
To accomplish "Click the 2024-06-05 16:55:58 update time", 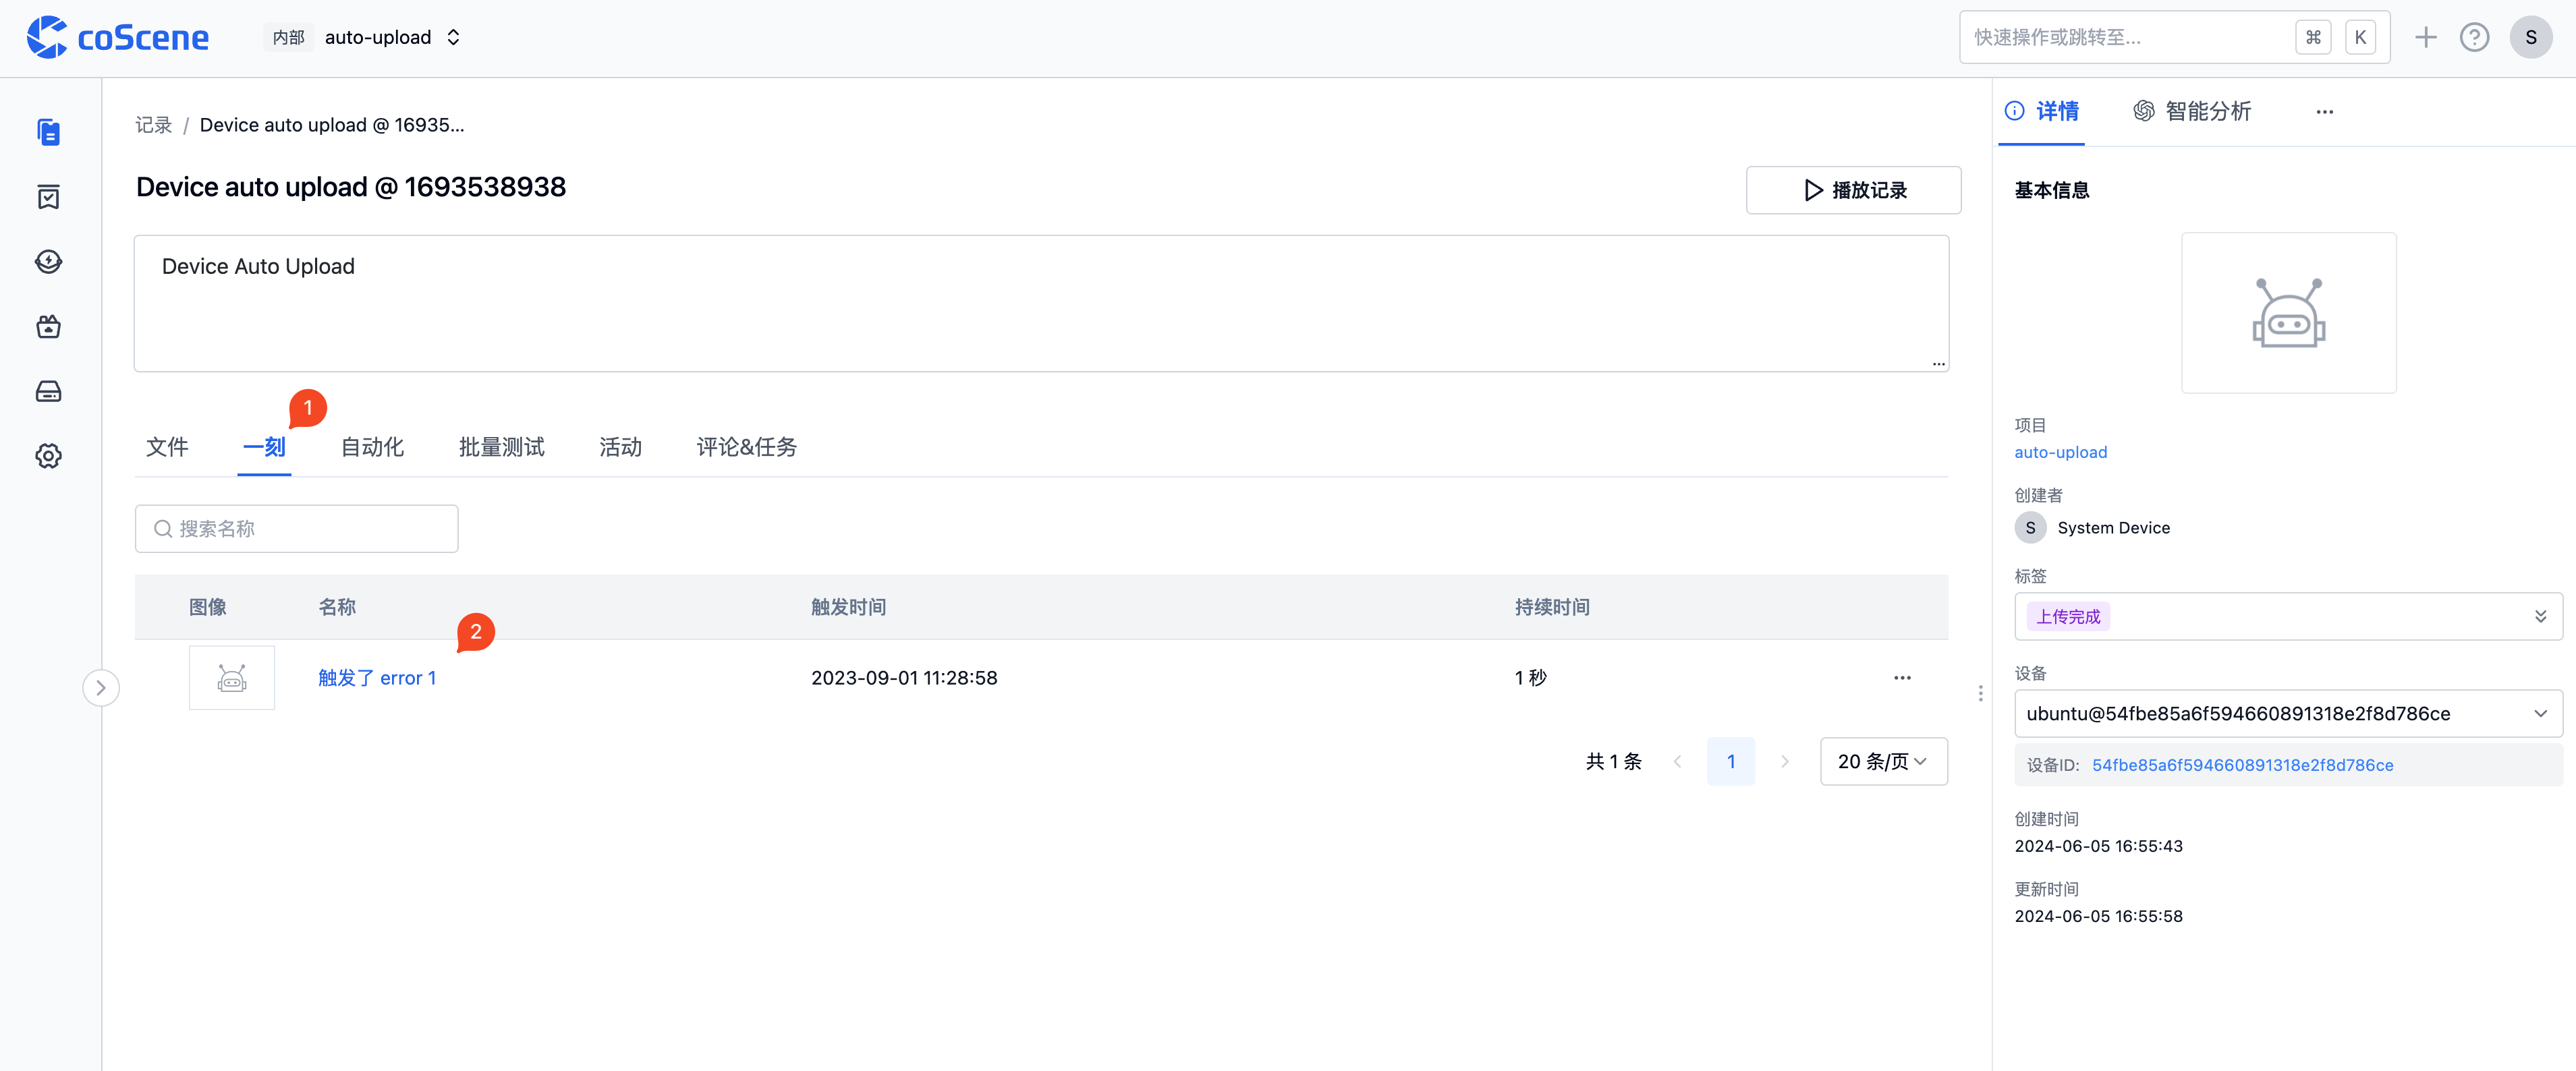I will [2098, 916].
